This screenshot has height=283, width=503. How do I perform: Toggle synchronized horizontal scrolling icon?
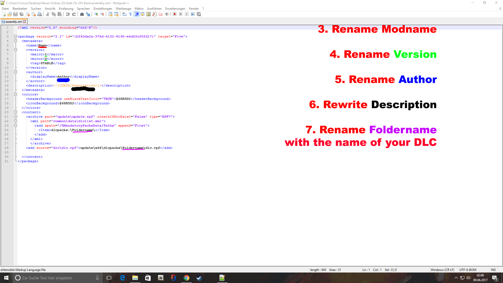[x=116, y=14]
